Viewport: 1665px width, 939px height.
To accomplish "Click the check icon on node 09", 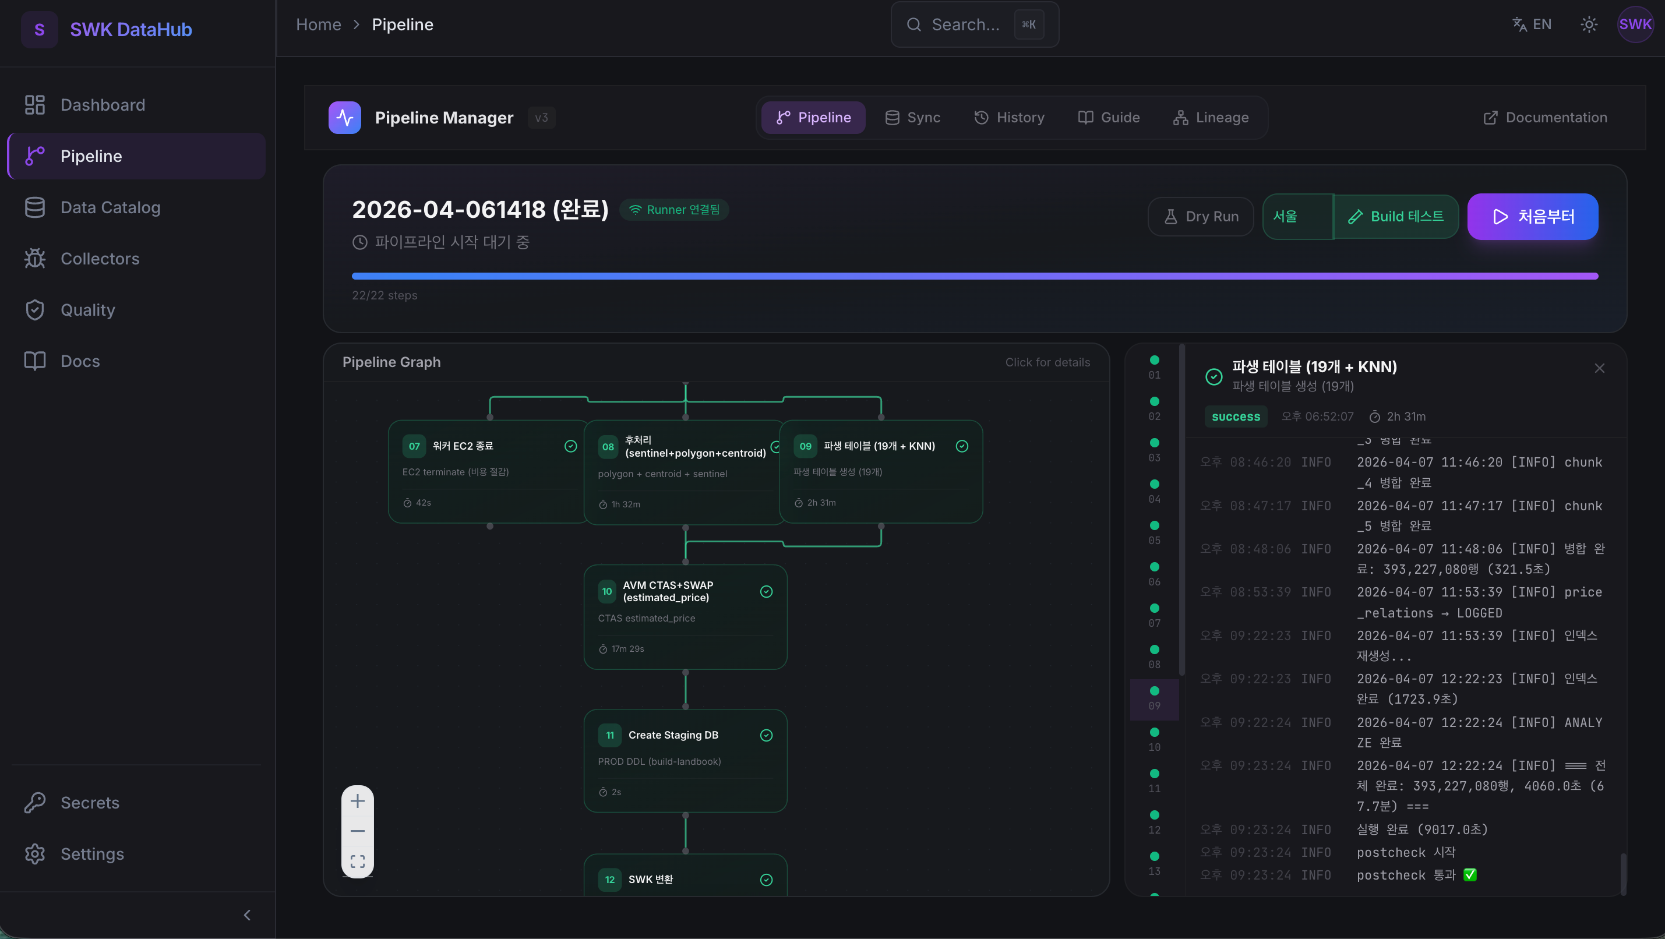I will (962, 446).
